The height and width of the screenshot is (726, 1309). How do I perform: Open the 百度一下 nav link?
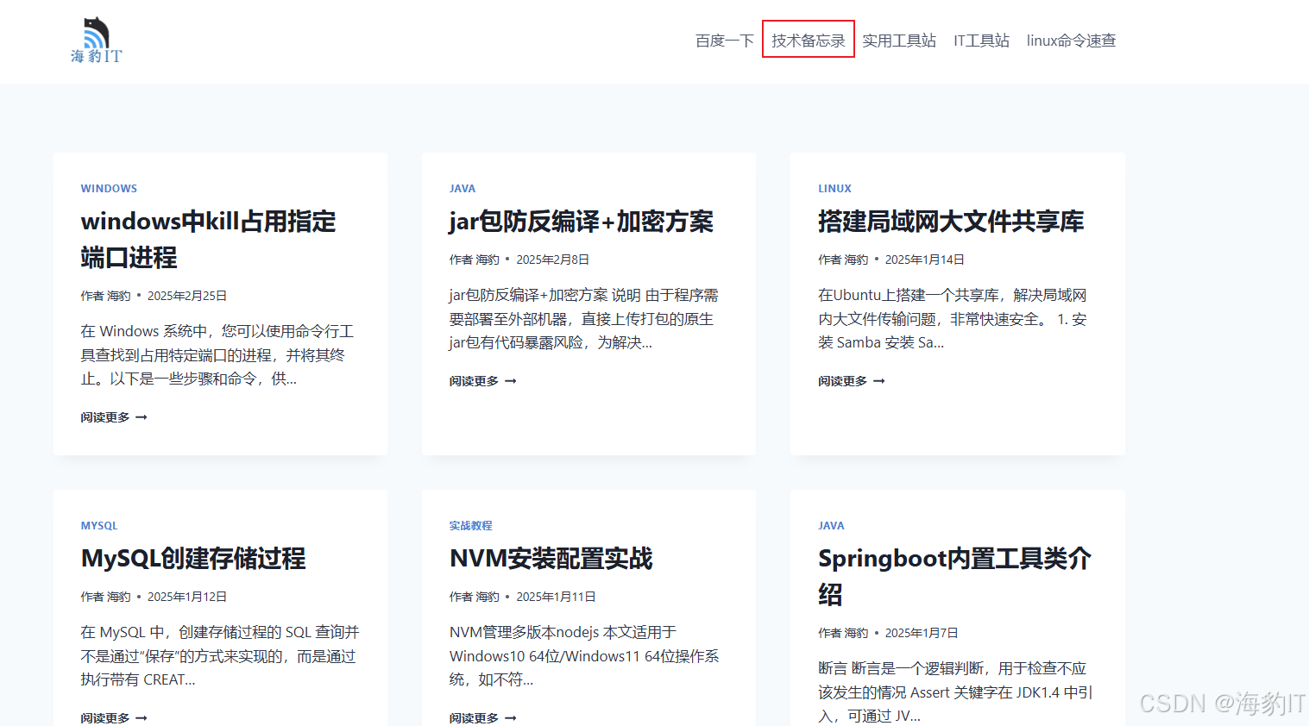coord(725,41)
